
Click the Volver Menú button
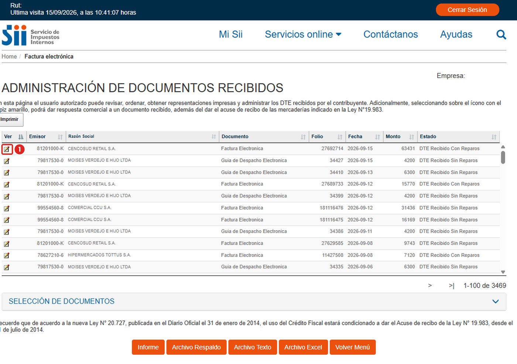[x=353, y=347]
